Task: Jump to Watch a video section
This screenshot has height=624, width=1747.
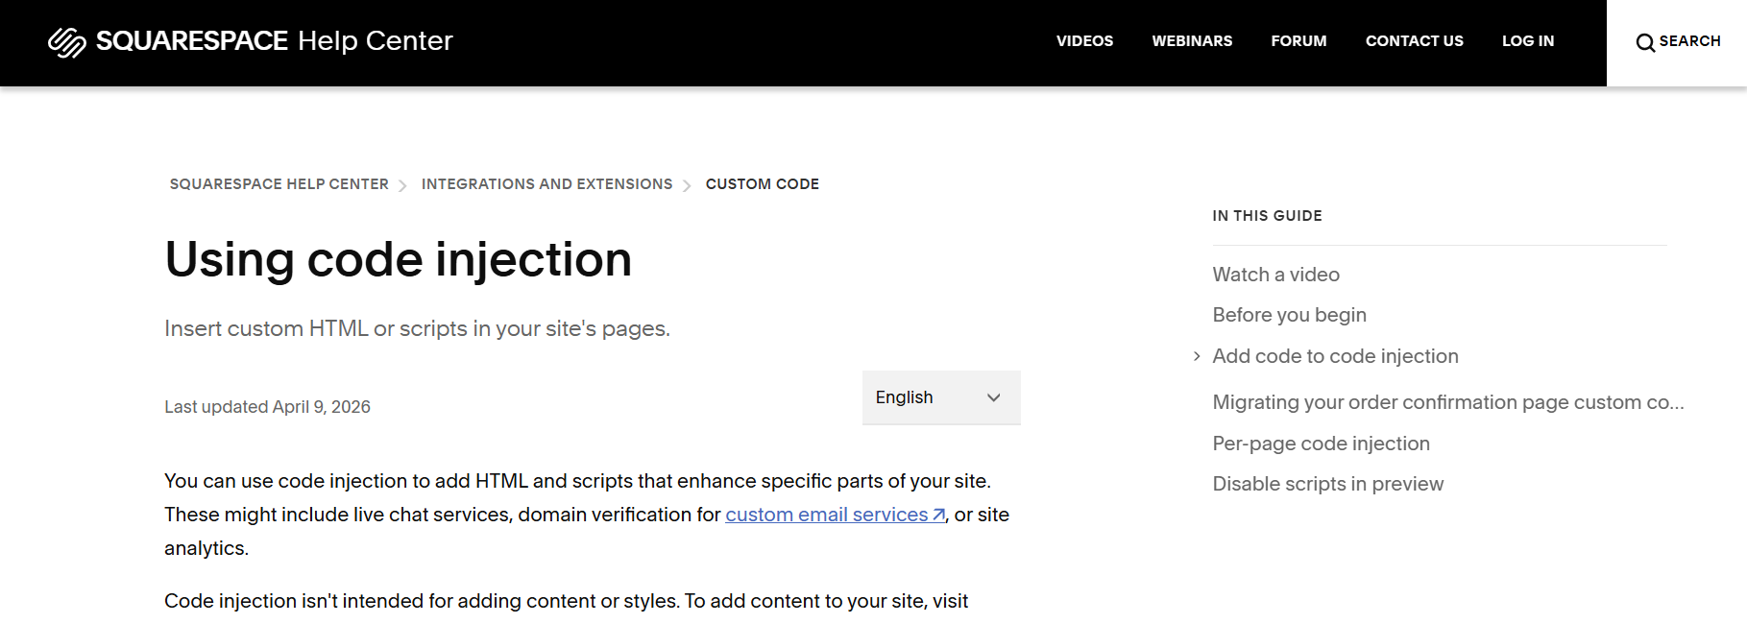Action: 1275,275
